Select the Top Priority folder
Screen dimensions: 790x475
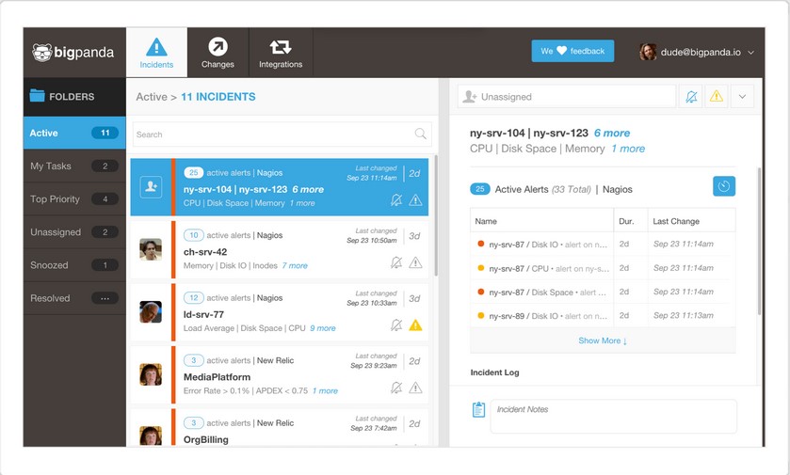coord(74,199)
